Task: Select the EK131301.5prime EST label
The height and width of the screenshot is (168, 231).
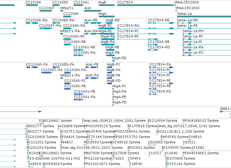Action: (x=42, y=142)
